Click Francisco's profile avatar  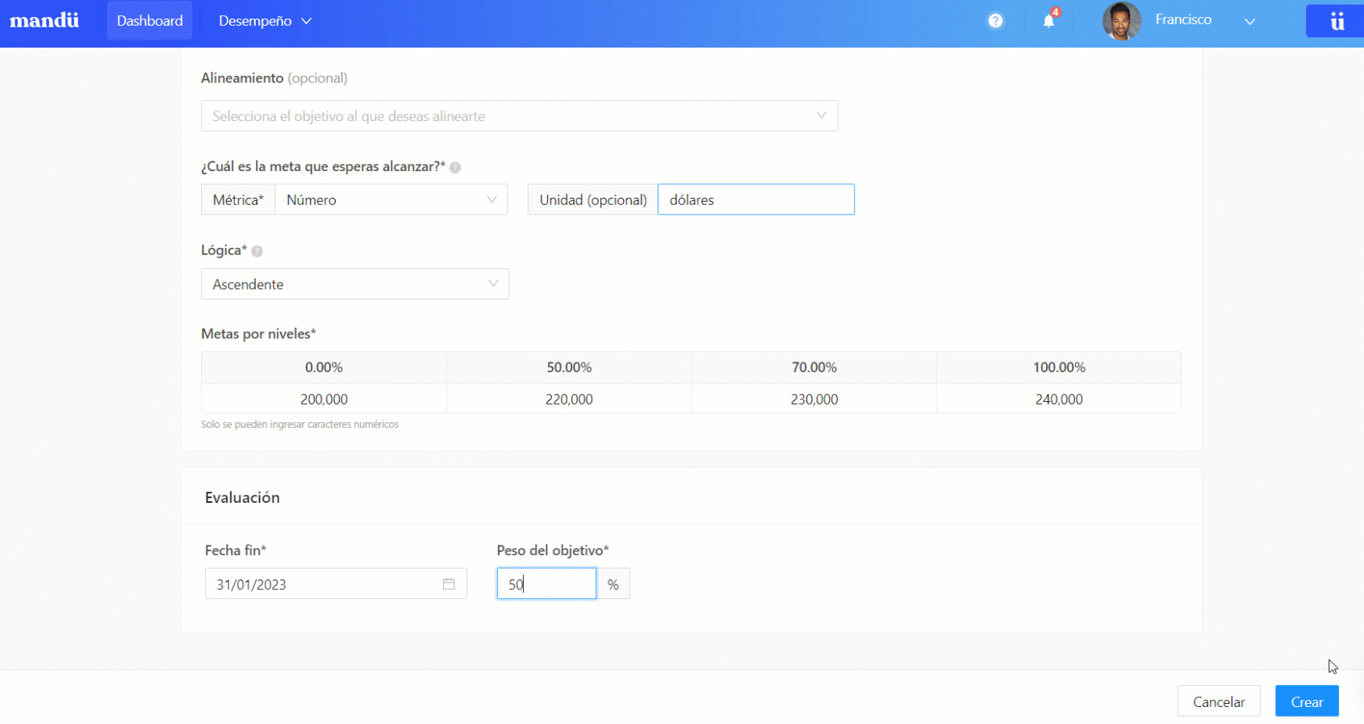pos(1121,21)
